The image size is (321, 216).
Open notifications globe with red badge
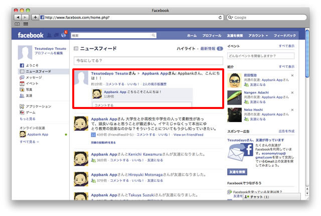click(x=64, y=35)
